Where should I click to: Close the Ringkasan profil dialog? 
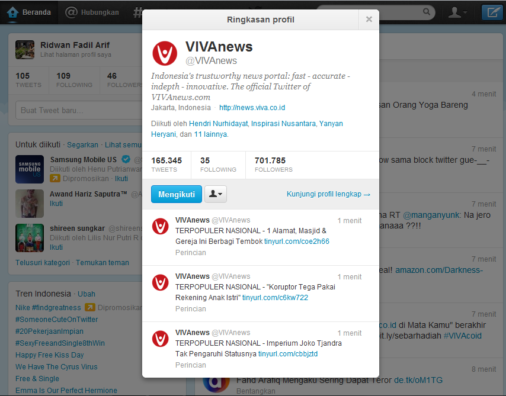click(369, 20)
